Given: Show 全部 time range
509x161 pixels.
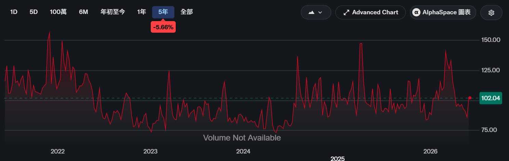Looking at the screenshot, I should pyautogui.click(x=187, y=12).
